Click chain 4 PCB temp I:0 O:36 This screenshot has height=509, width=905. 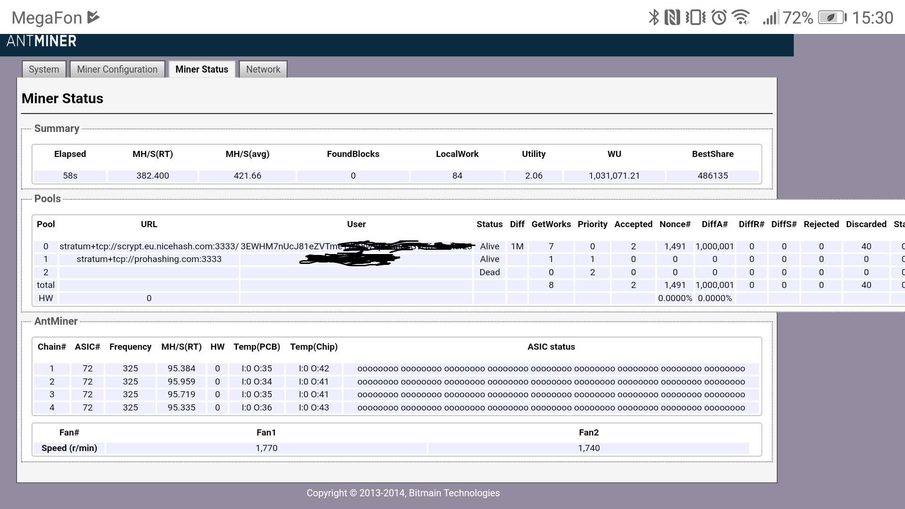(x=257, y=408)
